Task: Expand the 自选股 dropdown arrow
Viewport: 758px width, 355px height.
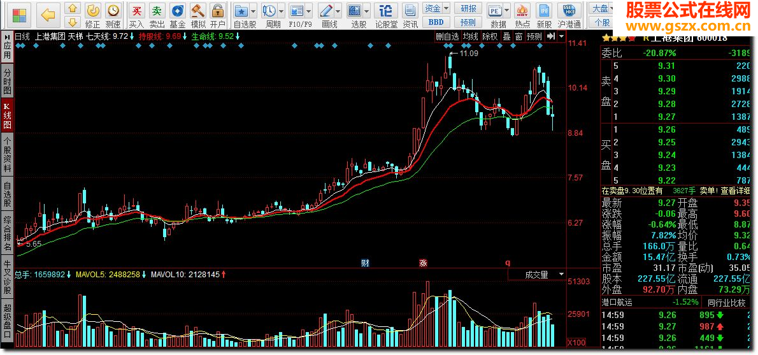Action: pyautogui.click(x=254, y=10)
